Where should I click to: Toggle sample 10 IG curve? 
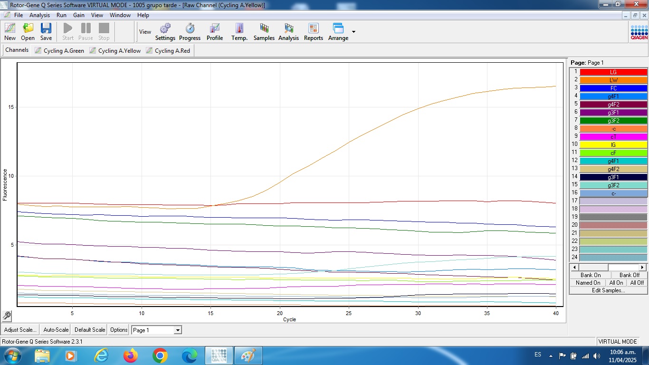coord(613,145)
